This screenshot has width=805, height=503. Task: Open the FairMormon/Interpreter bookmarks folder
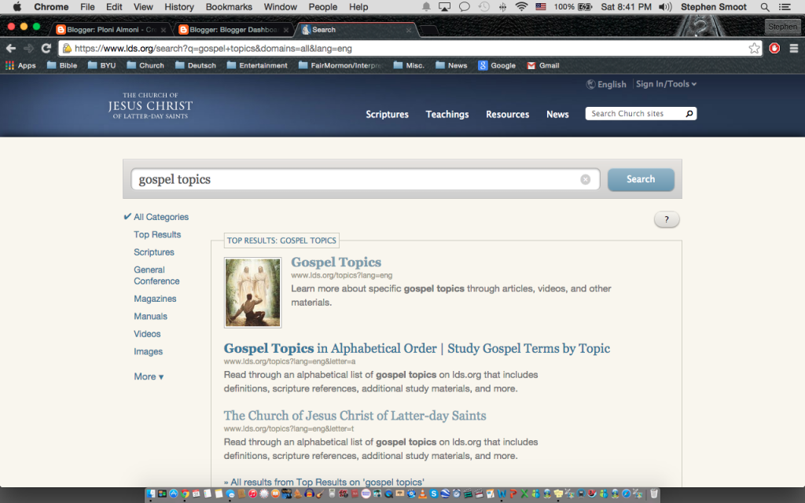[341, 65]
